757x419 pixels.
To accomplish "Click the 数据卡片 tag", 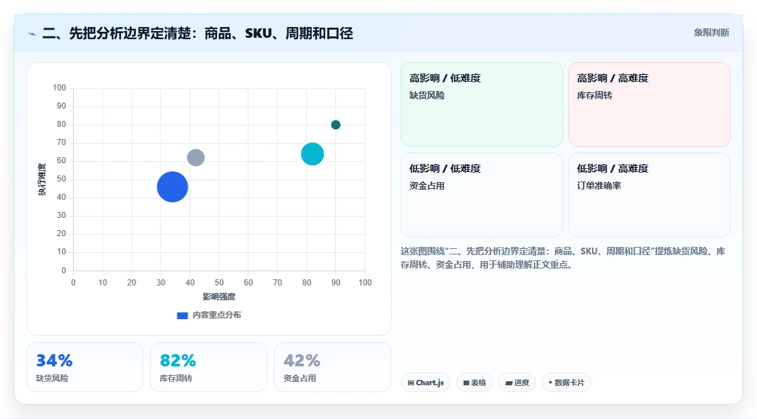I will [566, 383].
